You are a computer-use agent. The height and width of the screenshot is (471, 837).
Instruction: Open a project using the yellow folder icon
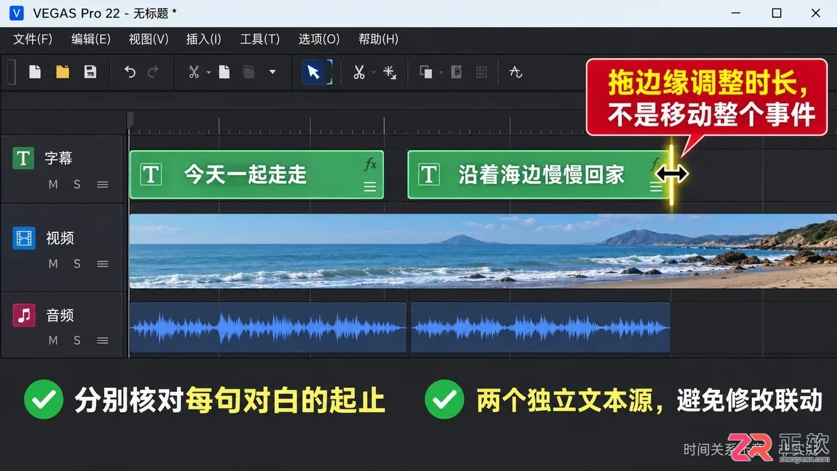[63, 72]
